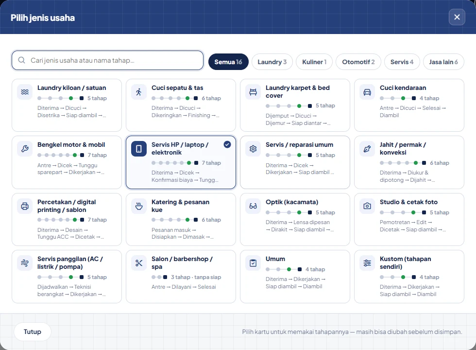This screenshot has height=350, width=476.
Task: Show all 16 business types with Semua
Action: tap(228, 62)
